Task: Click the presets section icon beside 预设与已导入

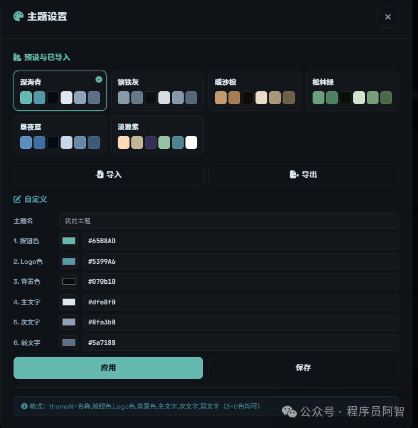Action: point(17,57)
